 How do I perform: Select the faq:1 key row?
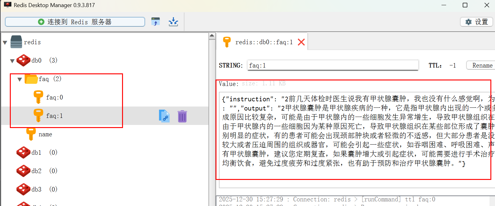tap(105, 116)
